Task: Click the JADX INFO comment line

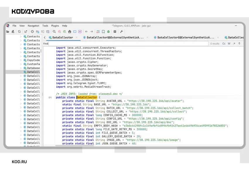Action: [89, 94]
